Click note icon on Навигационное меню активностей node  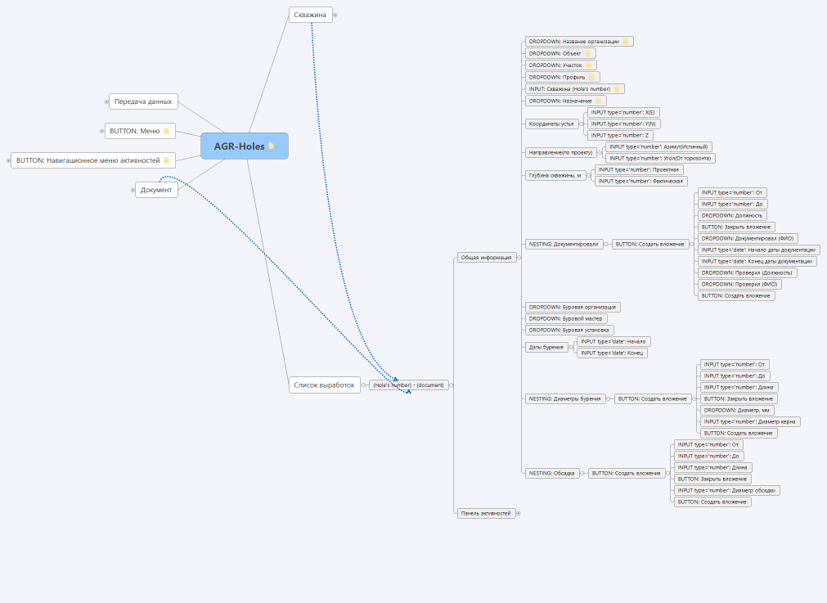pyautogui.click(x=166, y=160)
